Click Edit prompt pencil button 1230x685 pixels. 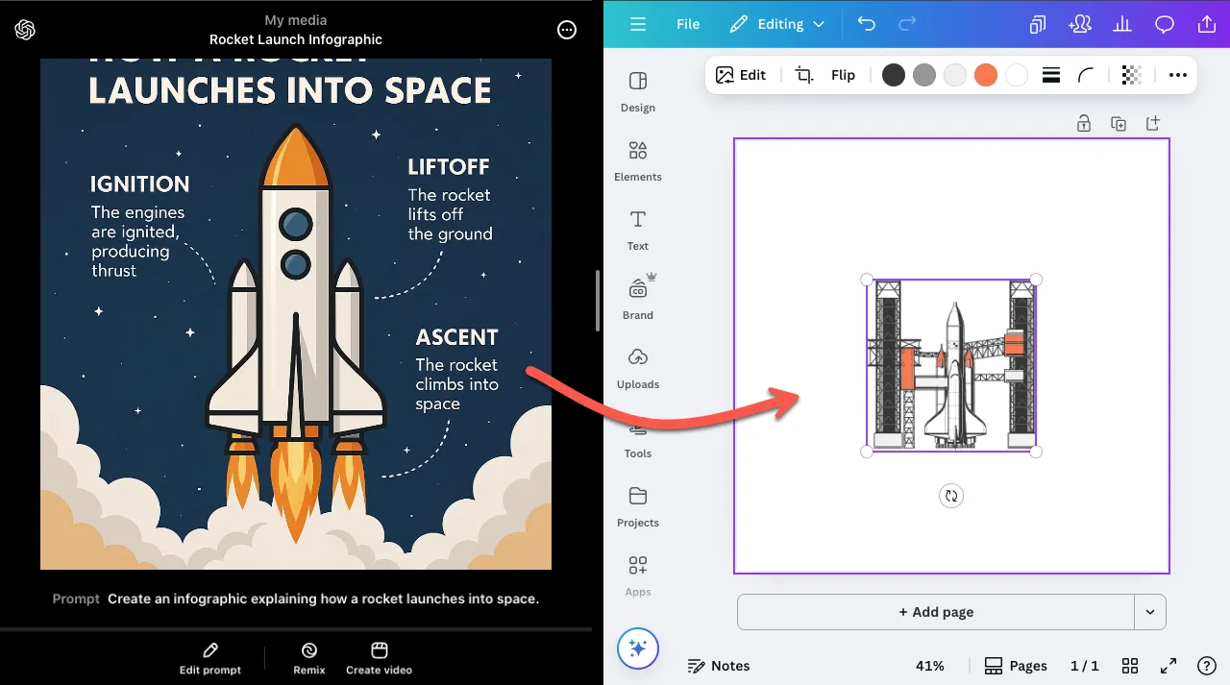tap(210, 658)
